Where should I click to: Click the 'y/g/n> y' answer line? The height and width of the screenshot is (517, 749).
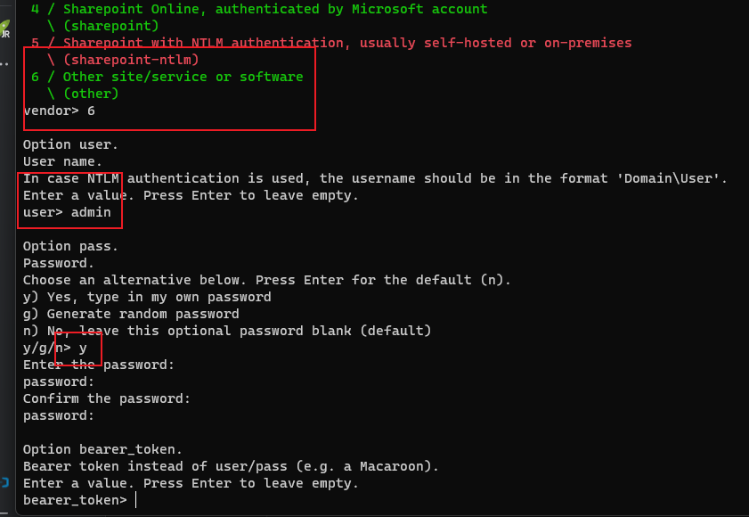pos(55,348)
